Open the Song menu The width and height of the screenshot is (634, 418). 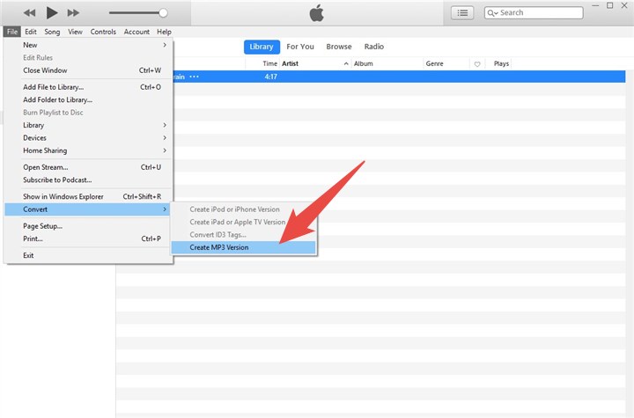(52, 32)
